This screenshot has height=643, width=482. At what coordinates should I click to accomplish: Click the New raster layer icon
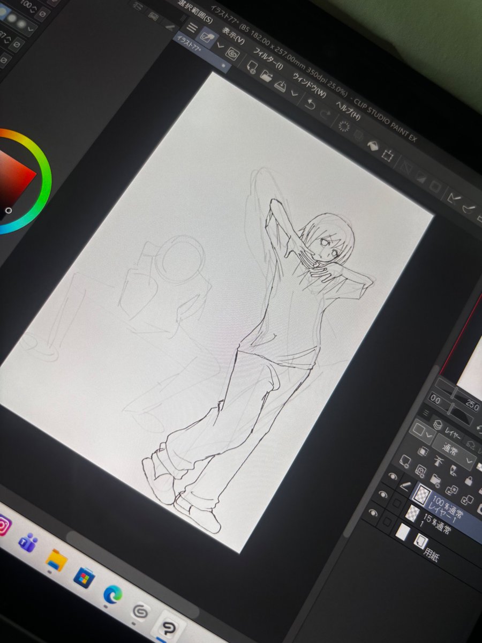[405, 461]
